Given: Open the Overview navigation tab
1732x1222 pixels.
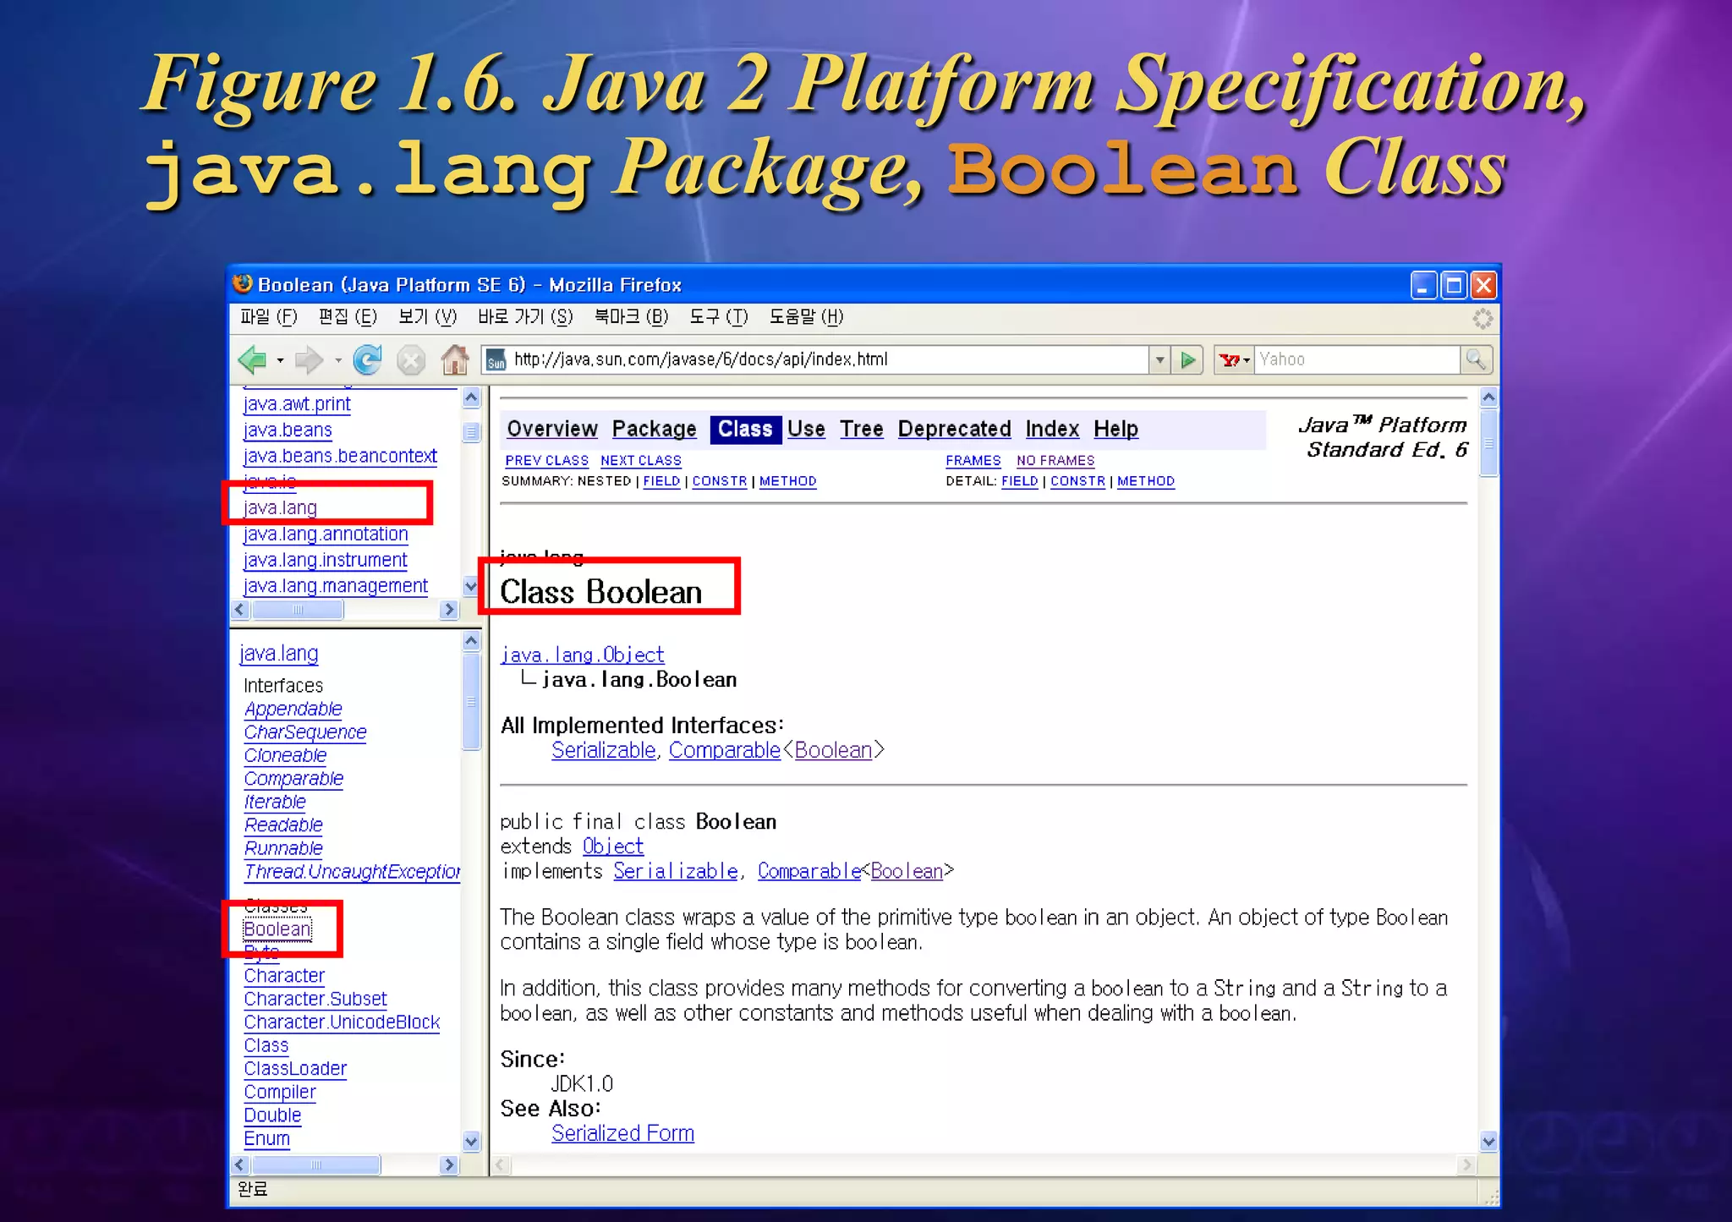Looking at the screenshot, I should 552,429.
